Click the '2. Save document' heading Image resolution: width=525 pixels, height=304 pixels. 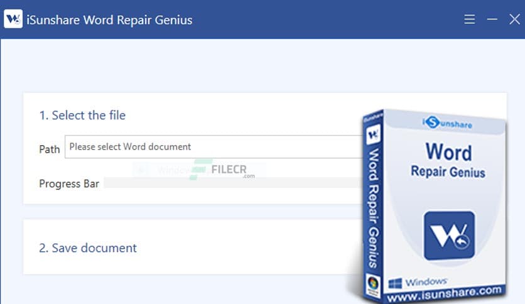coord(88,247)
